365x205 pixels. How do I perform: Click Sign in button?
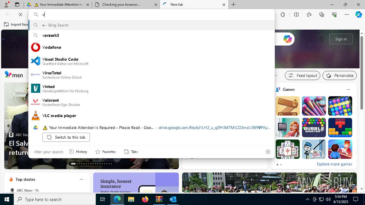(x=341, y=39)
